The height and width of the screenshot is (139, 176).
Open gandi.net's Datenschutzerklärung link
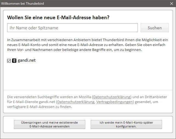pyautogui.click(x=76, y=102)
